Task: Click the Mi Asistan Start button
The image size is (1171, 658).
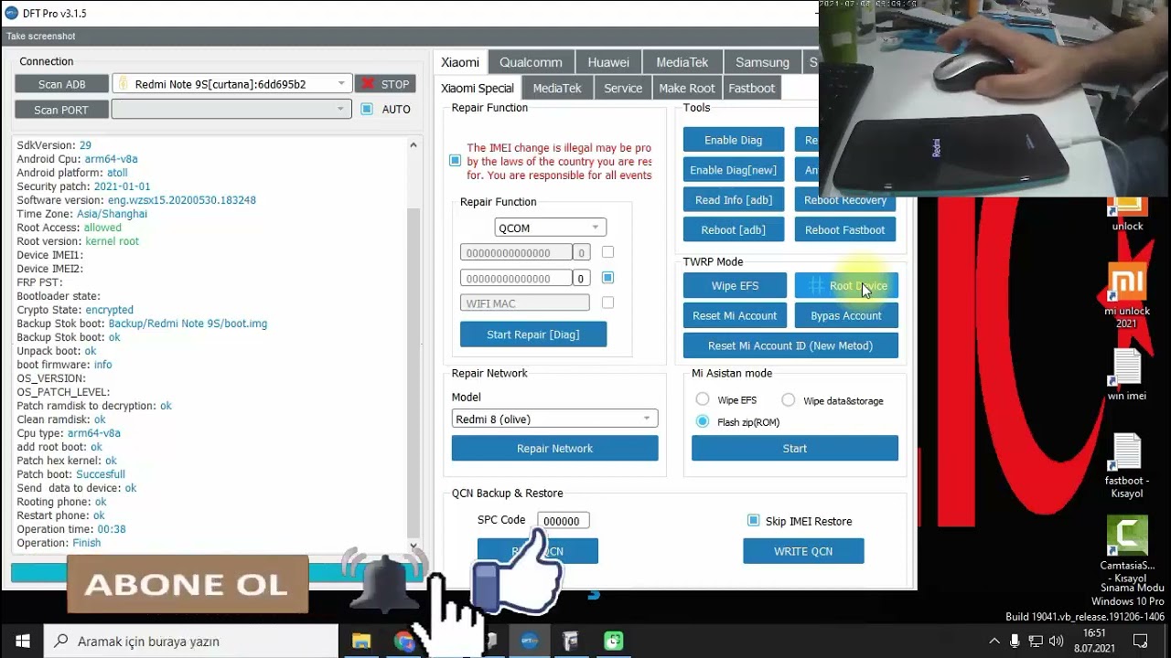Action: 795,448
